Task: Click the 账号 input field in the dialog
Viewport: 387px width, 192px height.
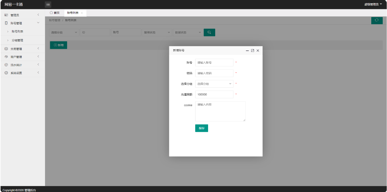Action: click(x=214, y=62)
